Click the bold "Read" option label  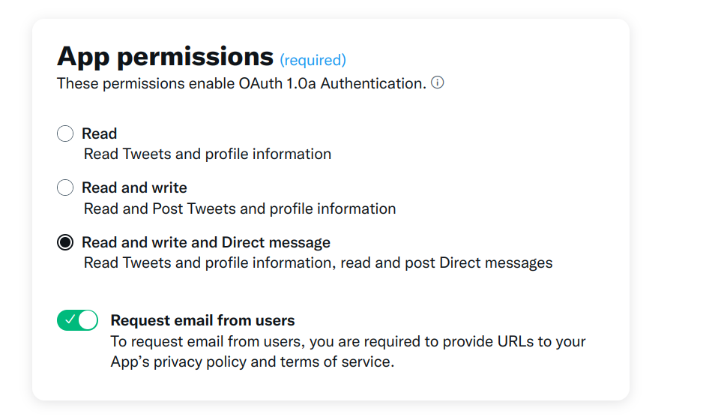[x=99, y=134]
